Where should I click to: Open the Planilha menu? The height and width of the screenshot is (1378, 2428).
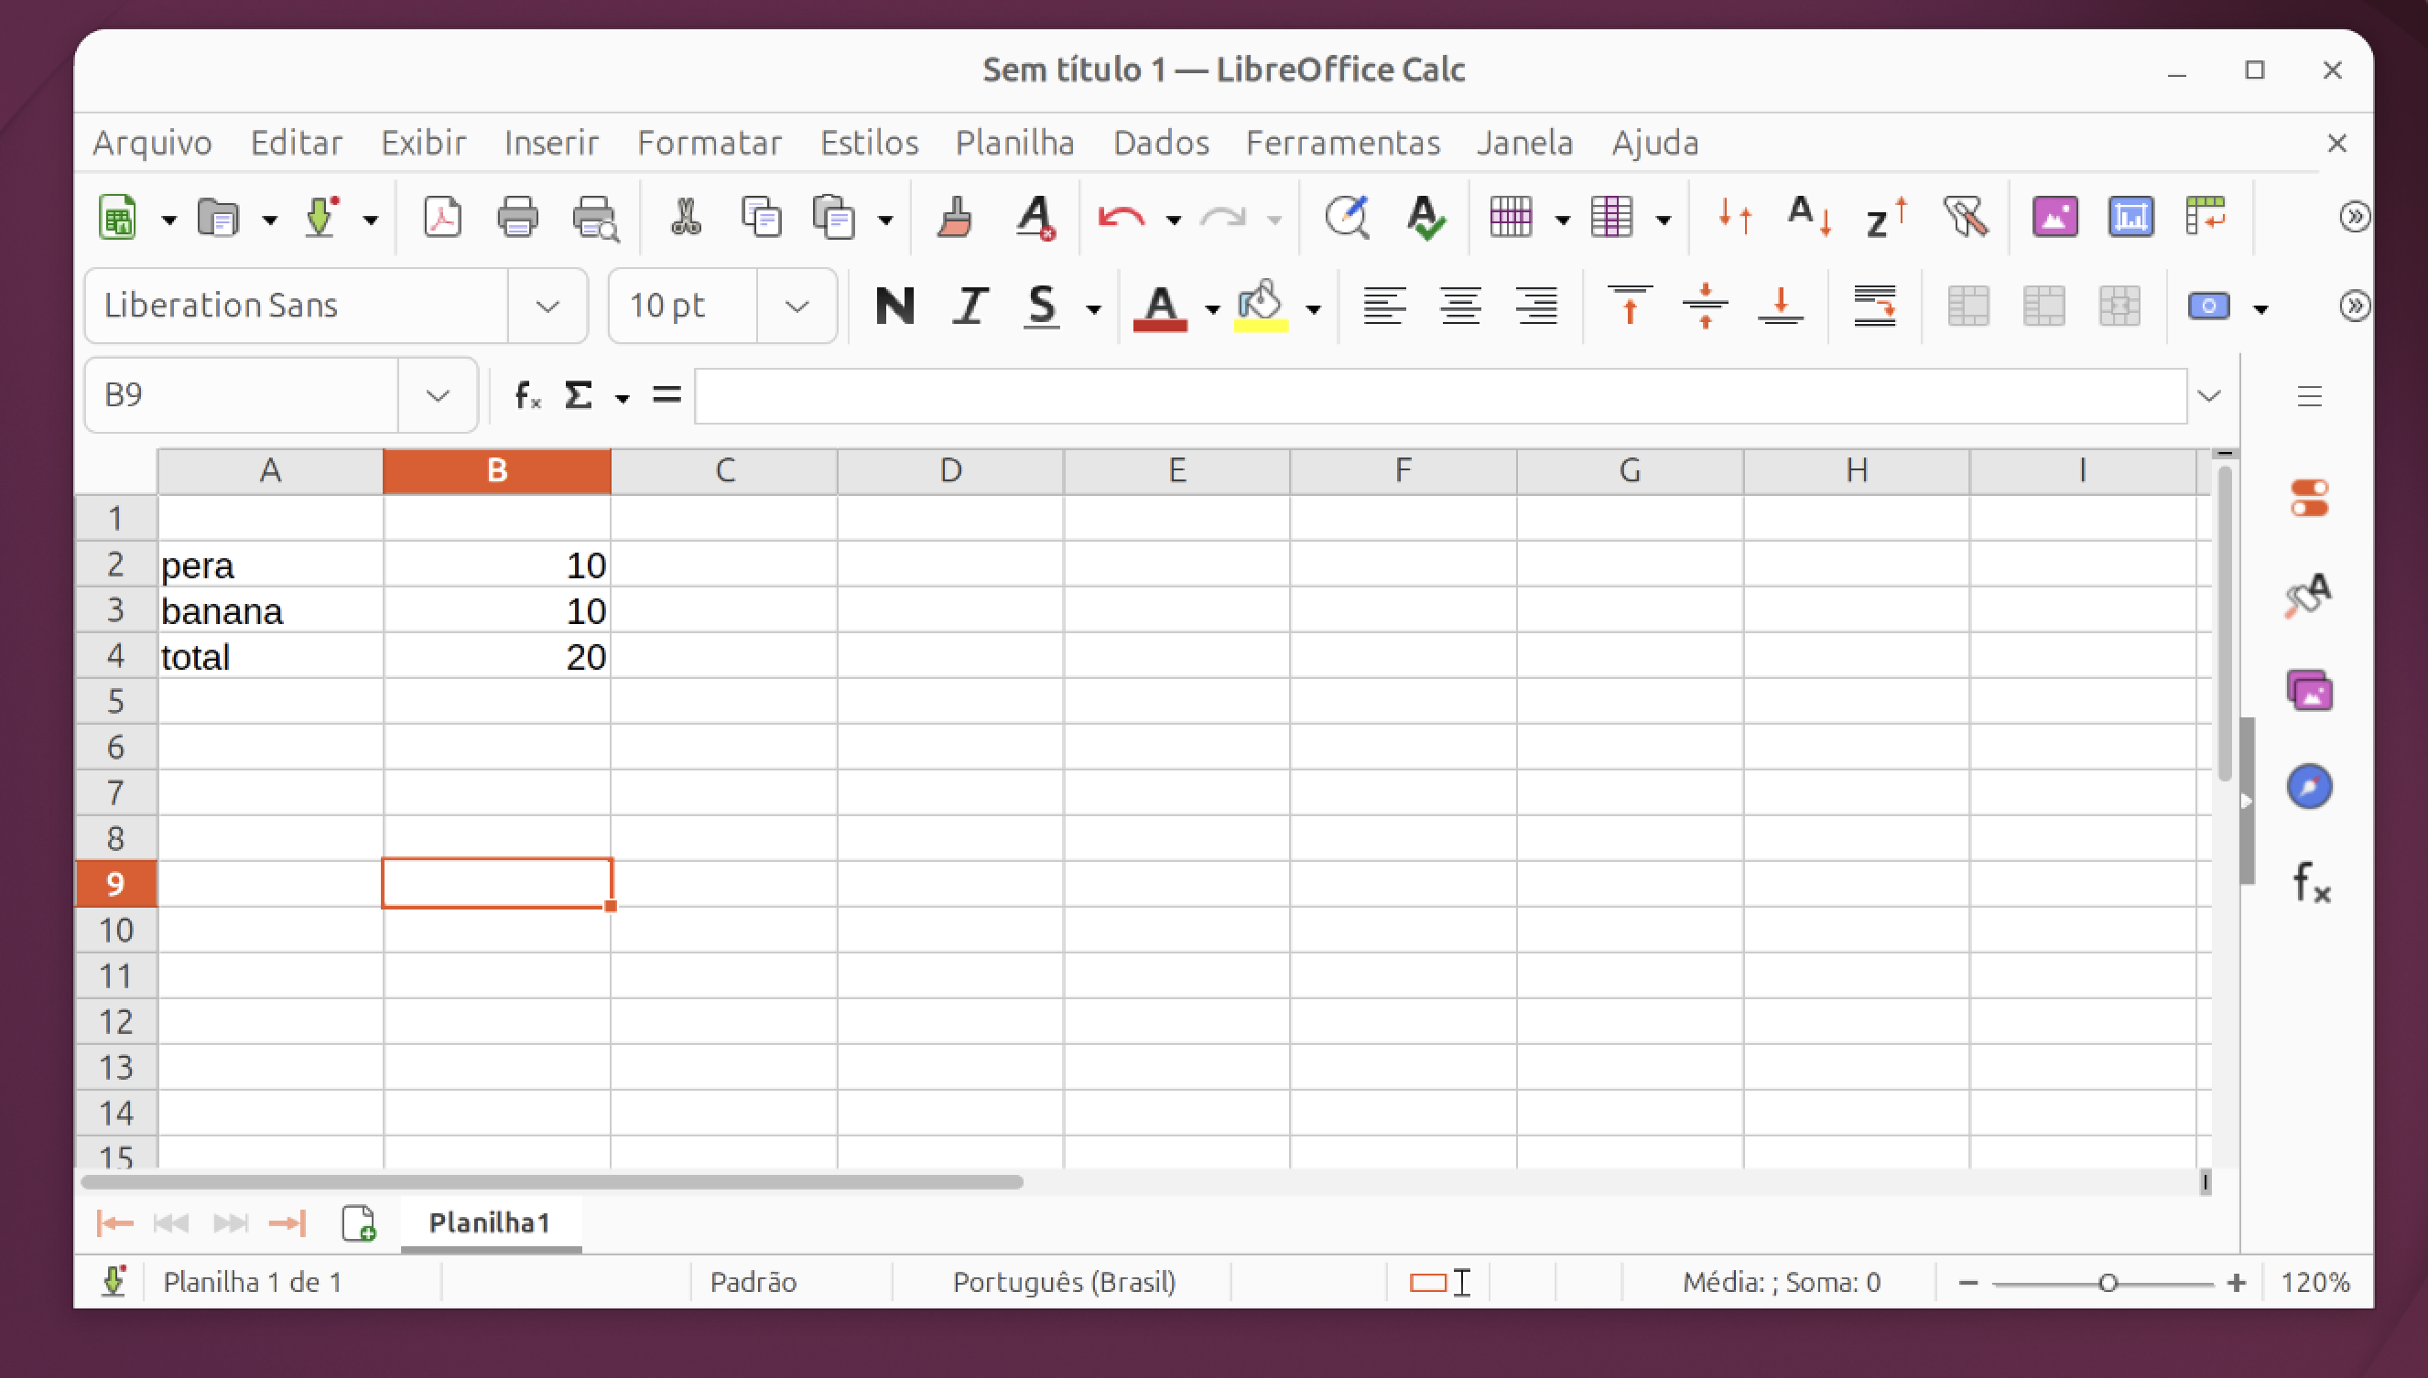pyautogui.click(x=1014, y=143)
